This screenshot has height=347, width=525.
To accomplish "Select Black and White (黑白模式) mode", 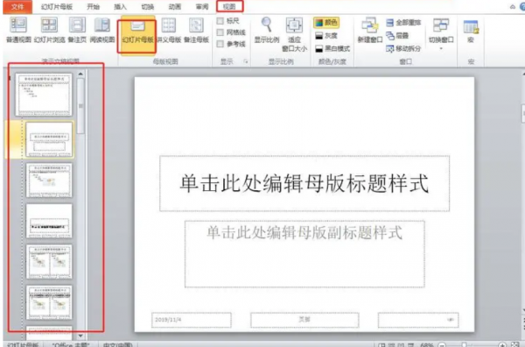I will pos(332,48).
